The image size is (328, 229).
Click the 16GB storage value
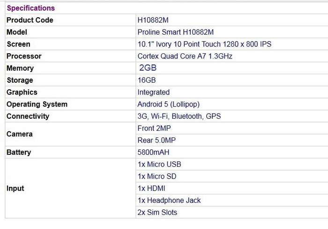(147, 80)
